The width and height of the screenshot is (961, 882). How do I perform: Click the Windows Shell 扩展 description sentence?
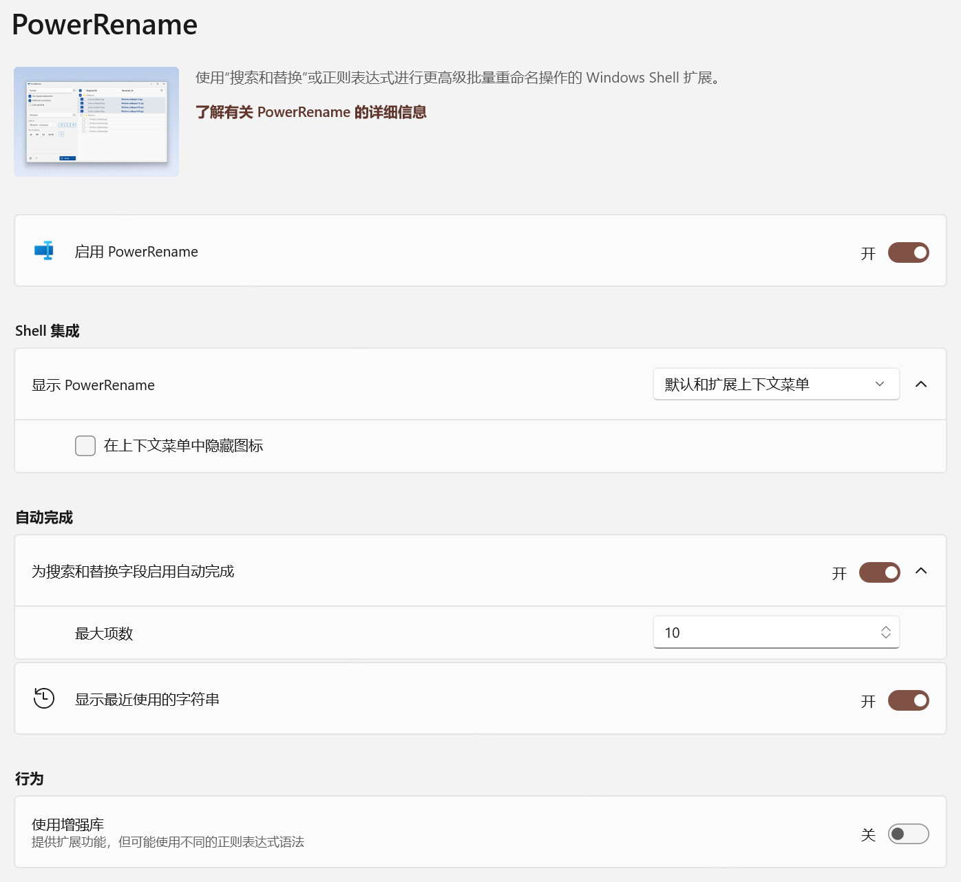click(459, 78)
